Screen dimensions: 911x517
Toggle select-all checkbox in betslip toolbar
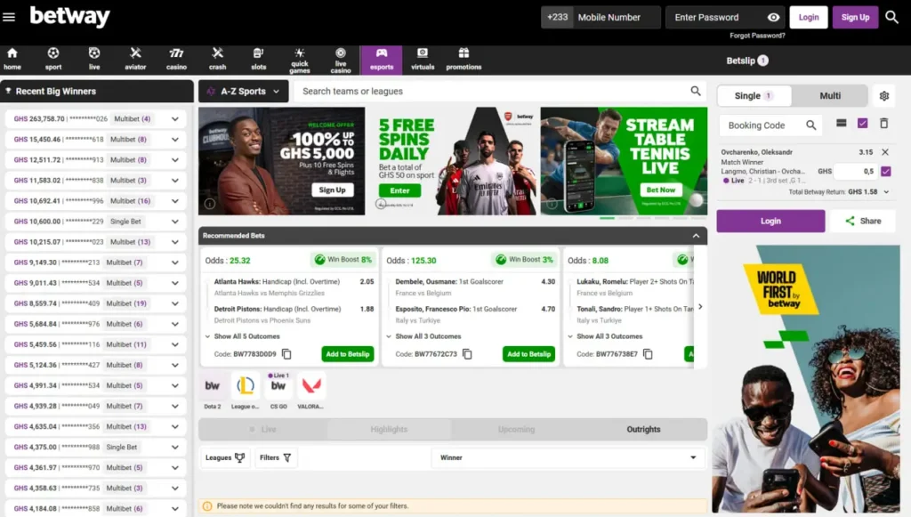pyautogui.click(x=863, y=123)
